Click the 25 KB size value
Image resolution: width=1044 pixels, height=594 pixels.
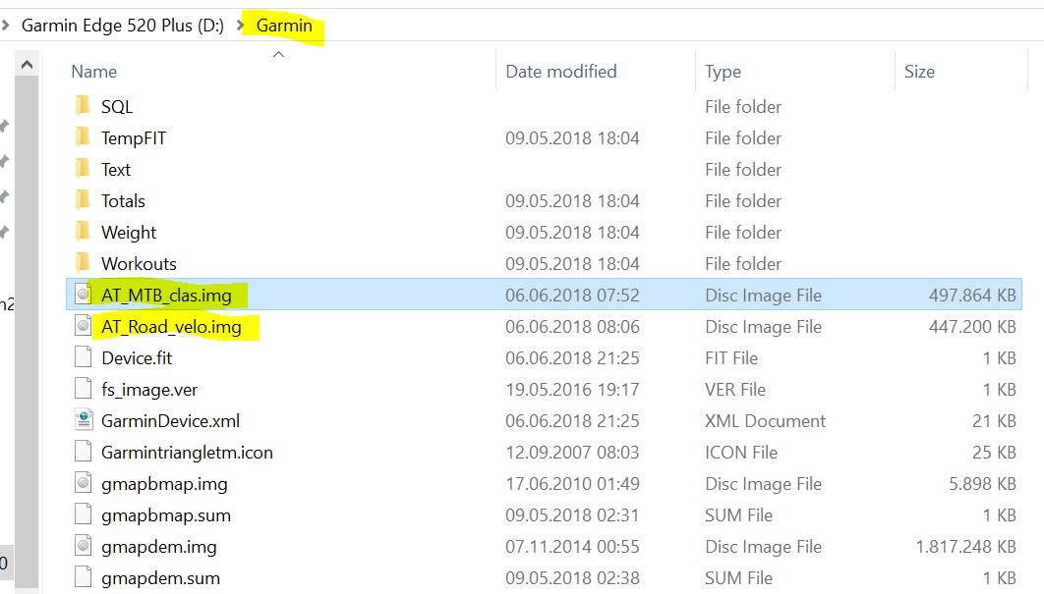click(994, 453)
